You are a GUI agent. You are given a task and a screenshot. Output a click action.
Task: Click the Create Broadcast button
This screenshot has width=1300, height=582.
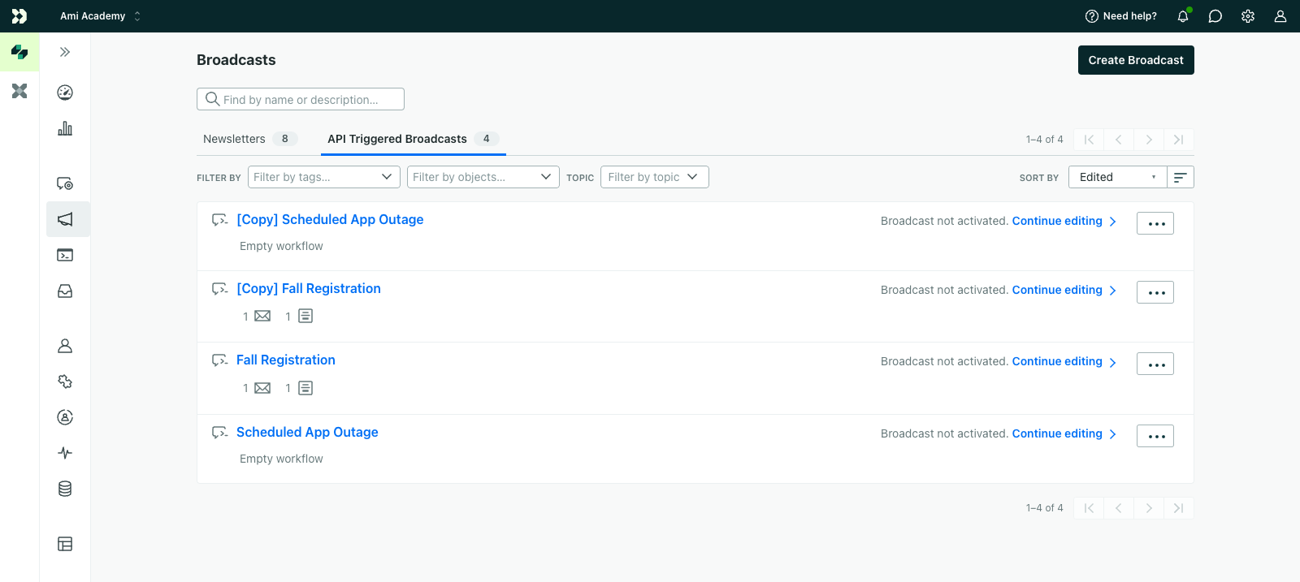(1135, 60)
